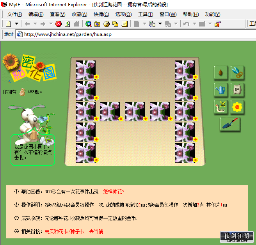Viewport: 256px width, 245px height.
Task: Expand the Forward history dropdown
Action: tap(51, 24)
